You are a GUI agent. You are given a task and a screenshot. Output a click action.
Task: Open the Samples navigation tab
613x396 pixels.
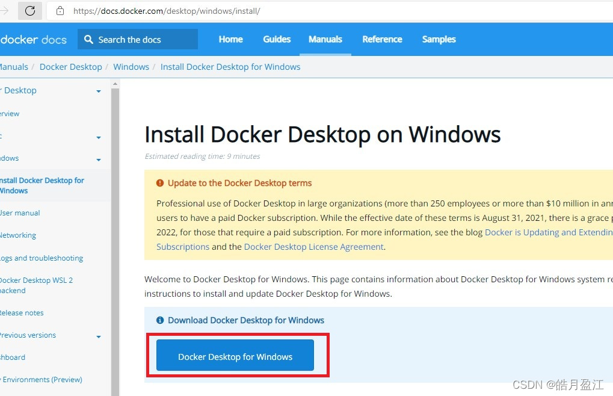tap(439, 40)
